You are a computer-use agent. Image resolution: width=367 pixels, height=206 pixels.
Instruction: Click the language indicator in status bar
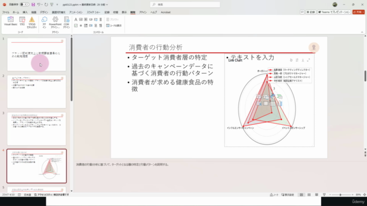pyautogui.click(x=27, y=195)
